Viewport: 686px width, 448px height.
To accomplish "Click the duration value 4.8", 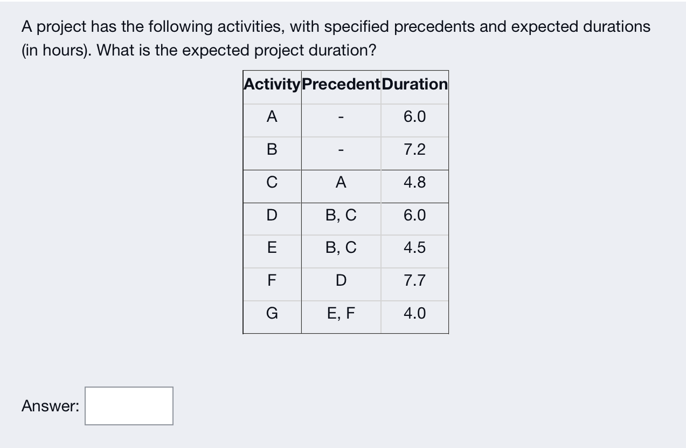I will (414, 183).
